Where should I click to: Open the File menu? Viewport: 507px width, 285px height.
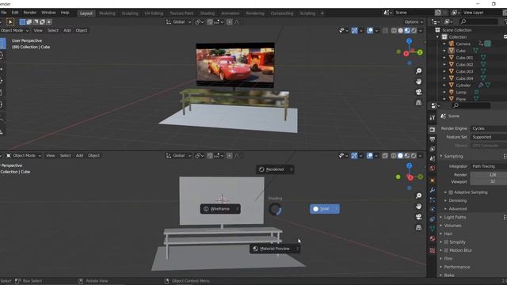[x=3, y=13]
